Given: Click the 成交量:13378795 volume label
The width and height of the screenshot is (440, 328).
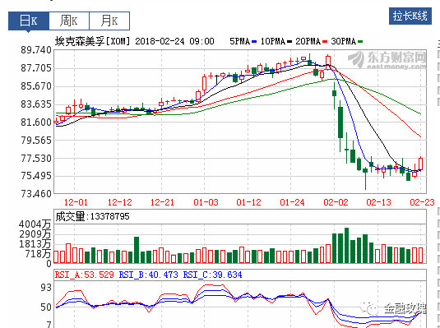Looking at the screenshot, I should click(92, 216).
